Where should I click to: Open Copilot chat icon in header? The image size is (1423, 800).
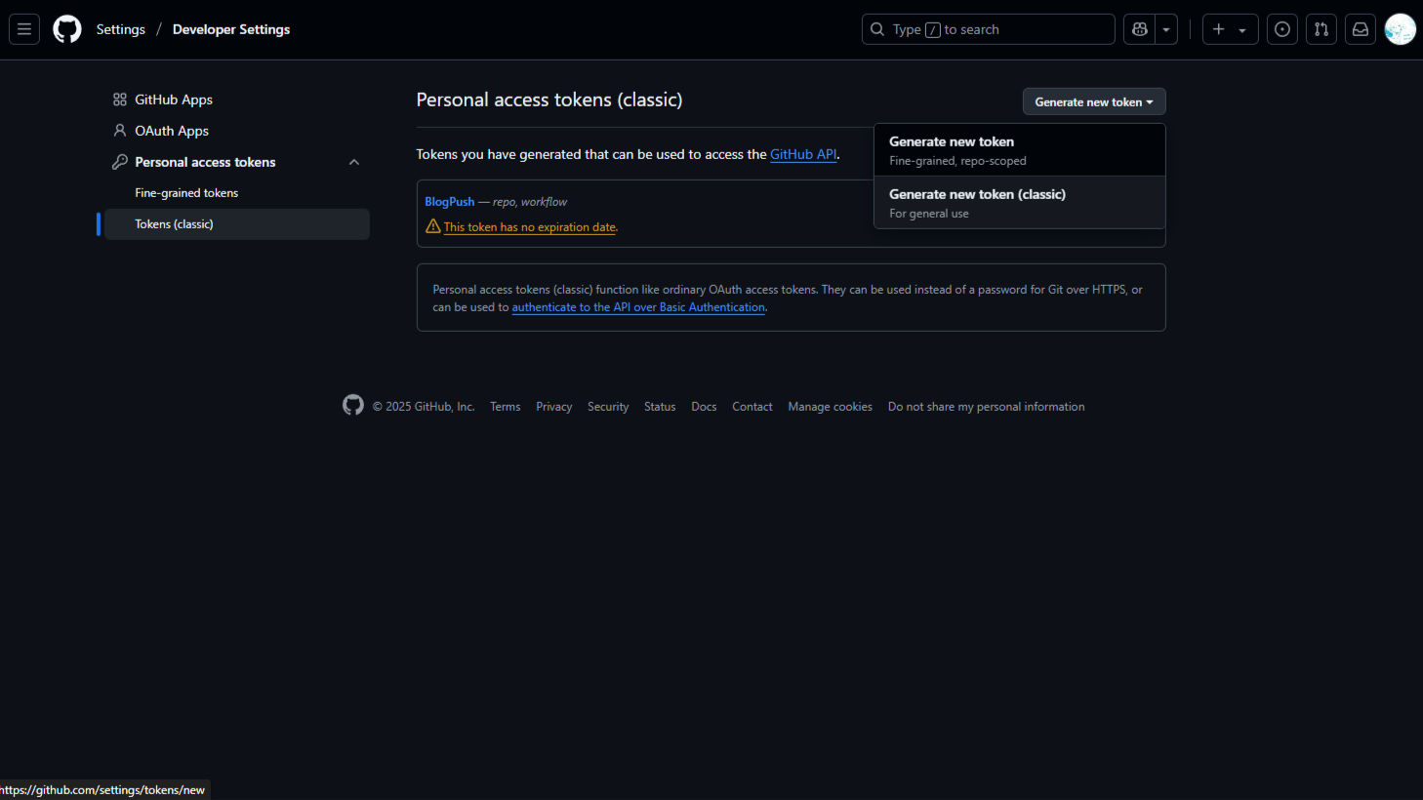(x=1139, y=29)
